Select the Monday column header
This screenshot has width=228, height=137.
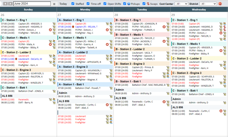point(85,9)
